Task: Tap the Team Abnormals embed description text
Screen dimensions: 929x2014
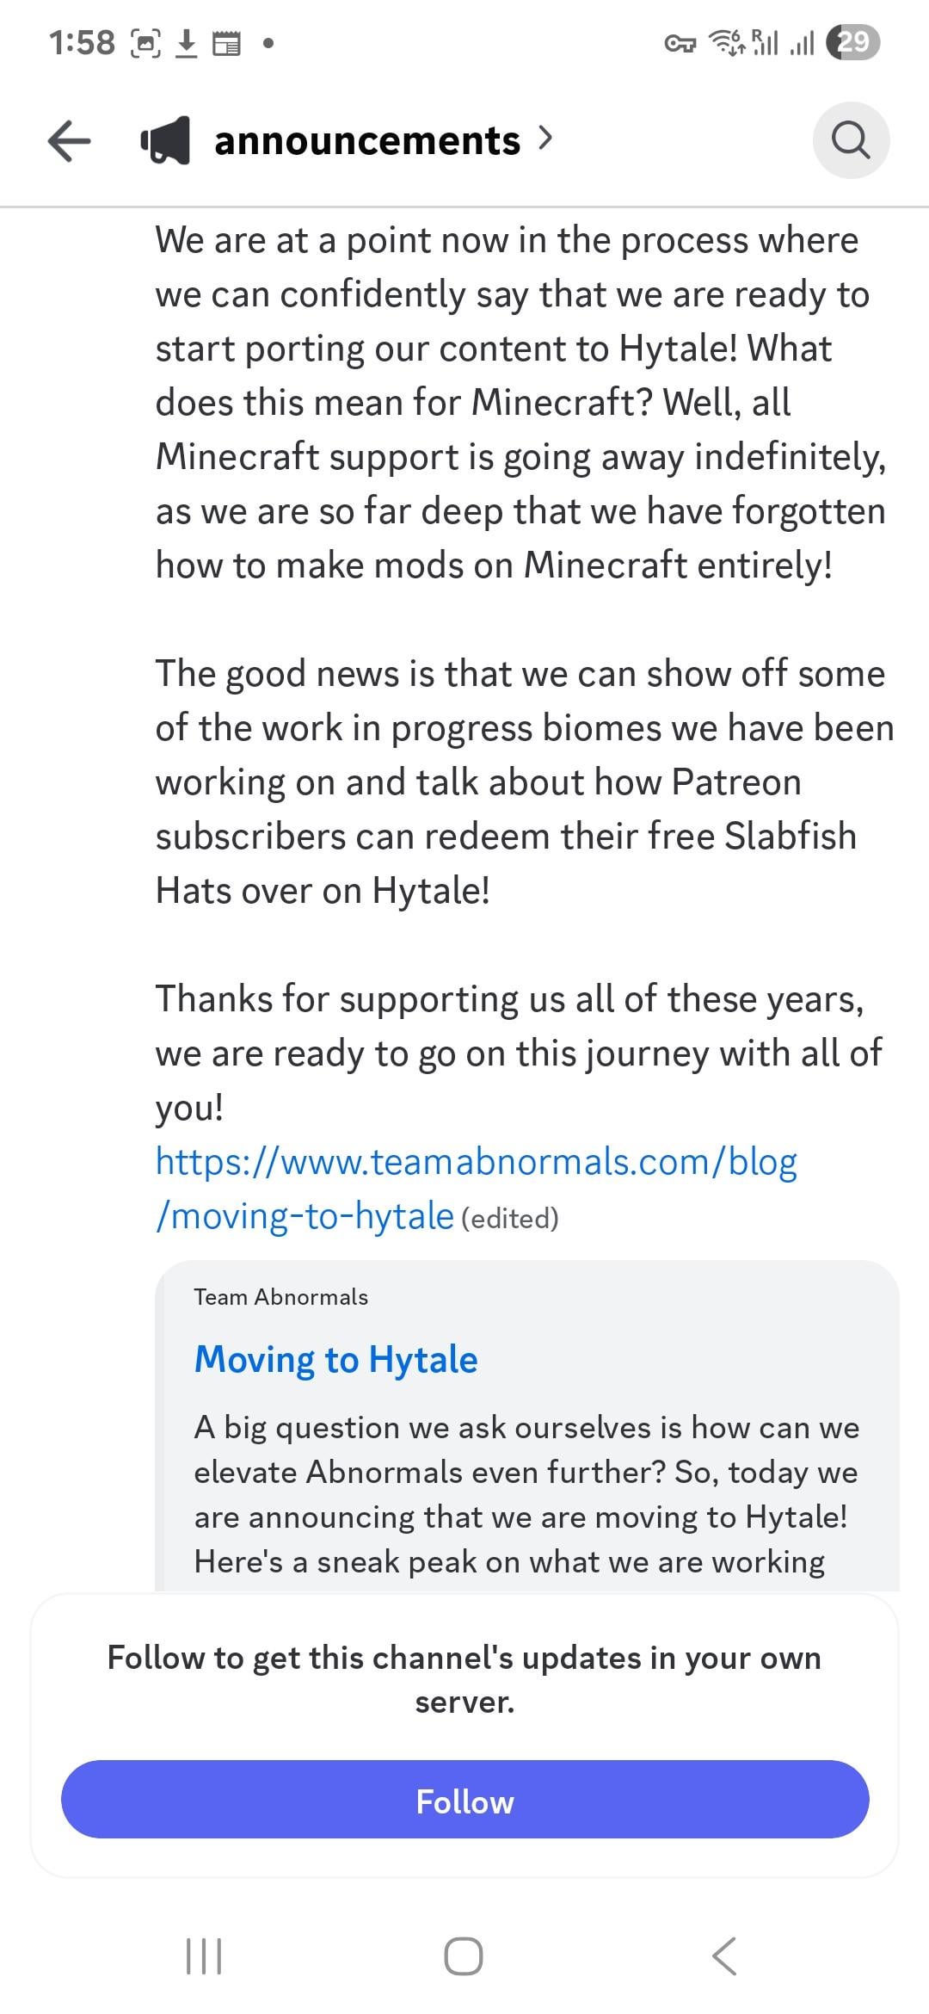Action: pyautogui.click(x=525, y=1494)
